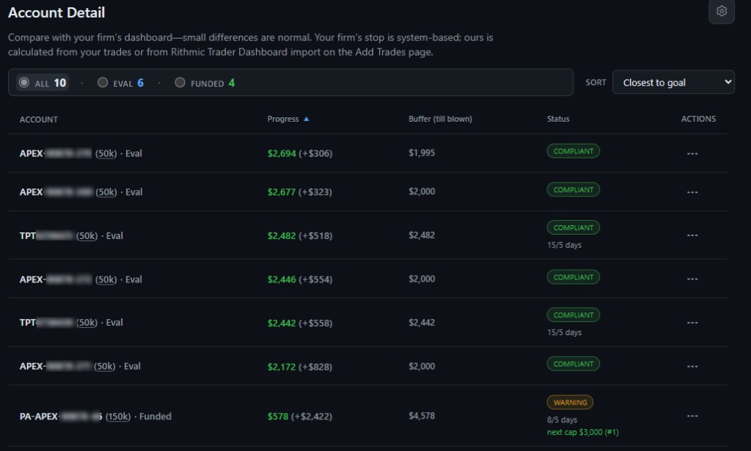Click the $578 (+$2,422) progress value
Image resolution: width=751 pixels, height=451 pixels.
(300, 417)
